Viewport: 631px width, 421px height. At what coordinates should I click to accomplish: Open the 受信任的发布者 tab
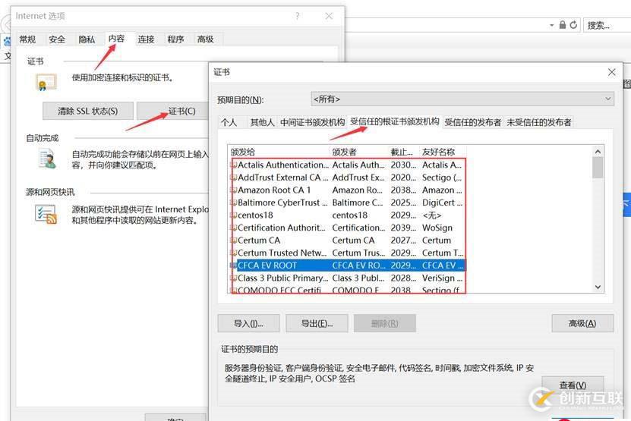pos(472,122)
